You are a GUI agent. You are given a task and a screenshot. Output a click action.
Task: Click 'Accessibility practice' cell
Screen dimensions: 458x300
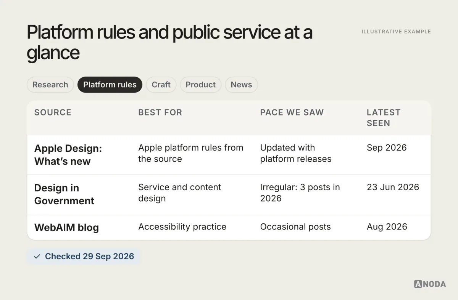click(x=182, y=227)
